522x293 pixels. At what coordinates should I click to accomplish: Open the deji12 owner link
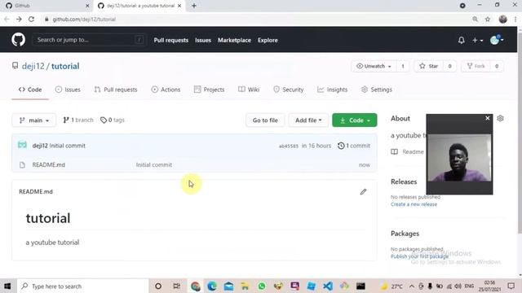(x=33, y=66)
